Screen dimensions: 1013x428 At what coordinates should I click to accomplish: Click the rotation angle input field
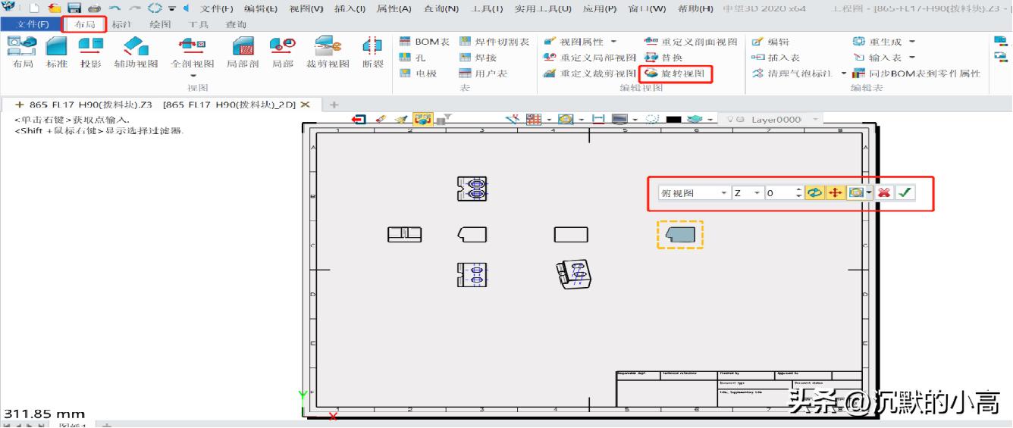pyautogui.click(x=779, y=193)
